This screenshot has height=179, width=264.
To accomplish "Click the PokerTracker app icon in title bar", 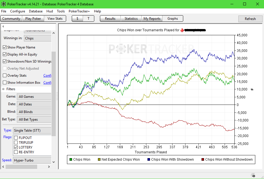I will tap(4, 4).
